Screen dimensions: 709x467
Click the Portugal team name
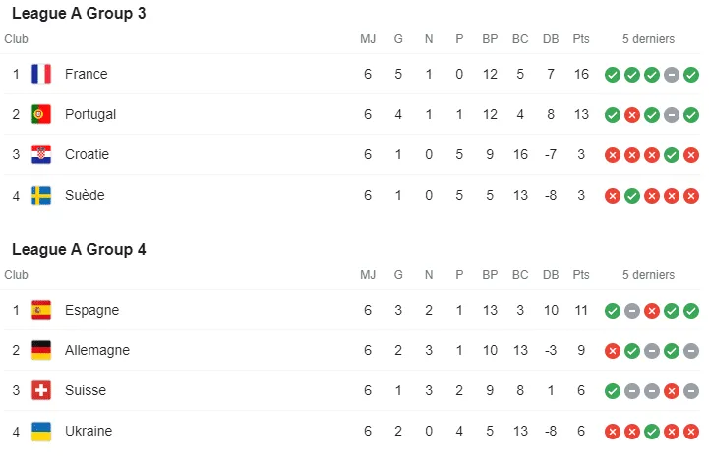tap(90, 114)
